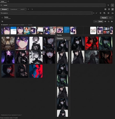
Task: Select the strip thumbnail showing number 23
Action: [x=53, y=30]
